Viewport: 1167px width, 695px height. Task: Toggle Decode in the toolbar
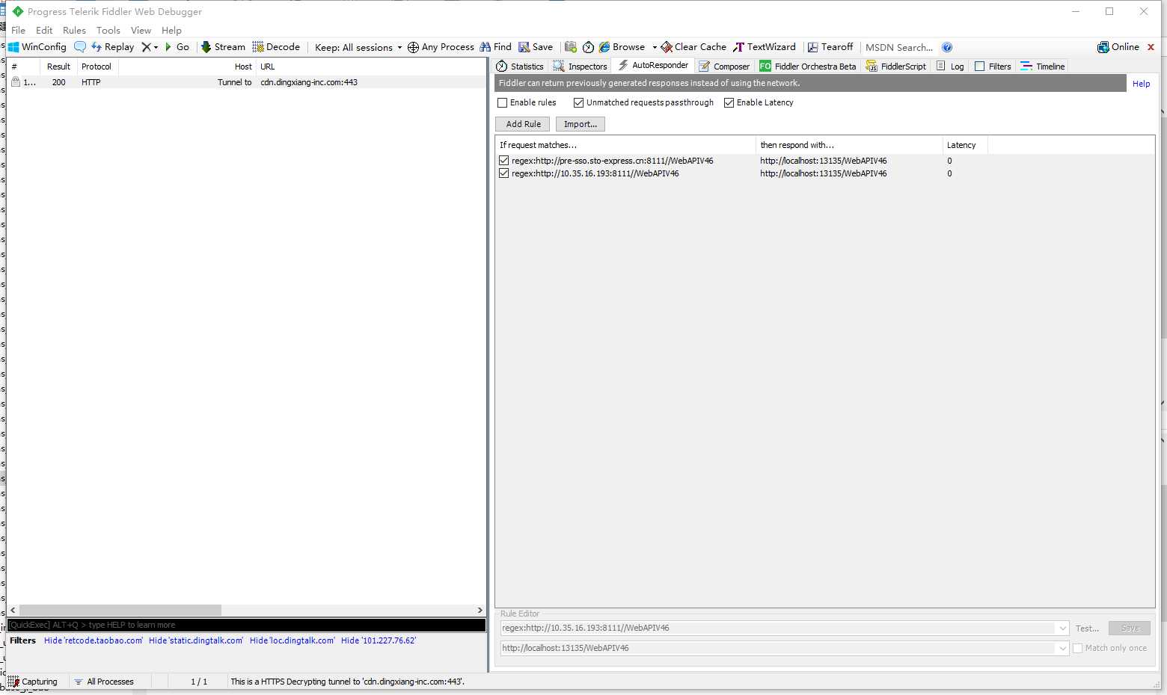coord(276,47)
